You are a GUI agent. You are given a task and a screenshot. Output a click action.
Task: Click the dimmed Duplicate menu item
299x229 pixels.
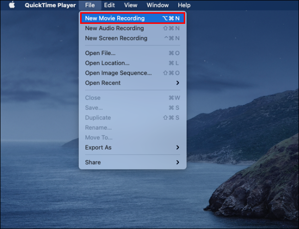point(132,117)
